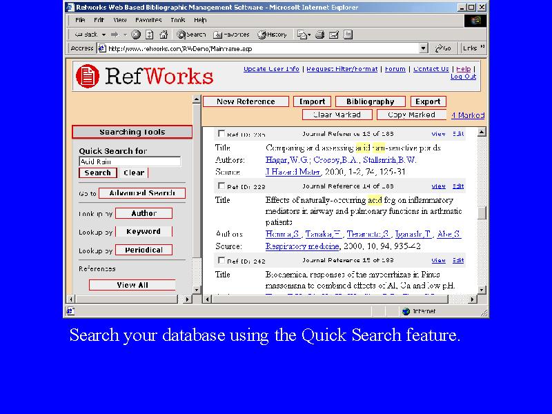Click the address bar URL field
The image size is (552, 414).
[x=259, y=48]
